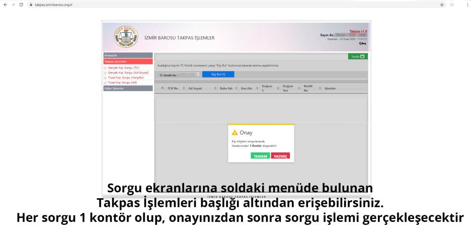Click the İşlemler column header
The image size is (473, 248).
coord(330,89)
